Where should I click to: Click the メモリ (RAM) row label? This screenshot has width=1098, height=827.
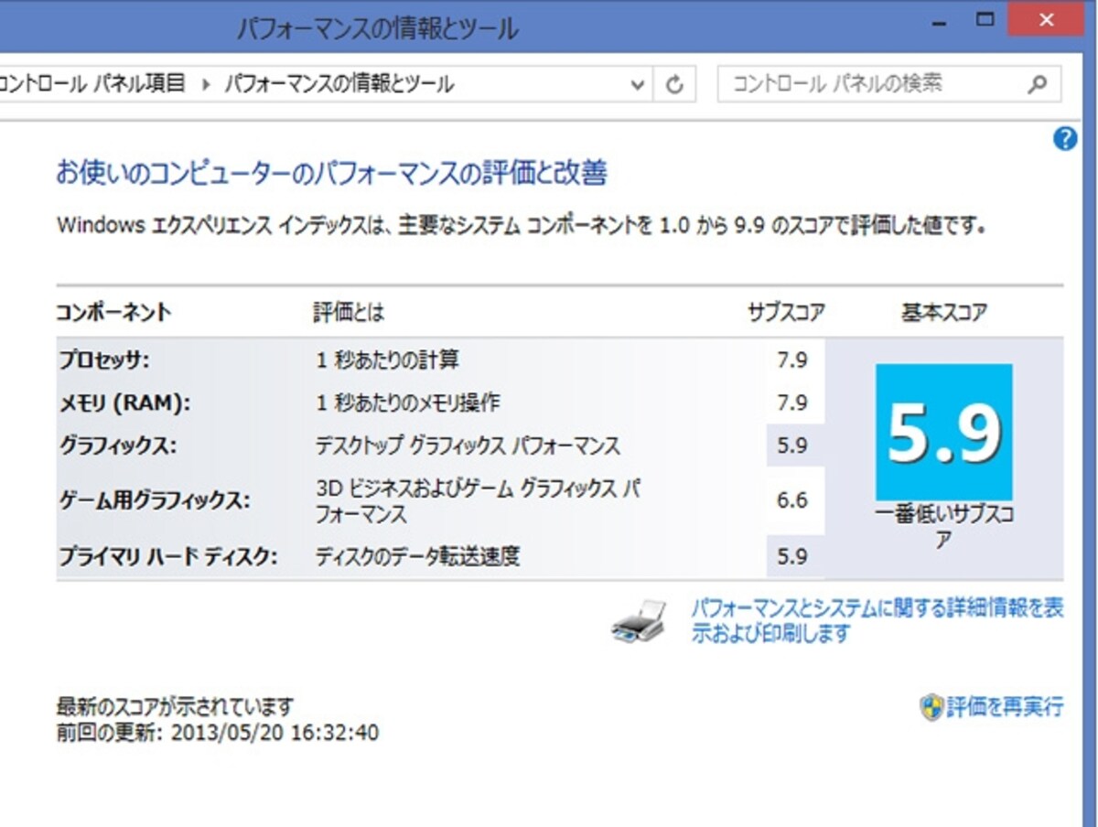point(124,403)
